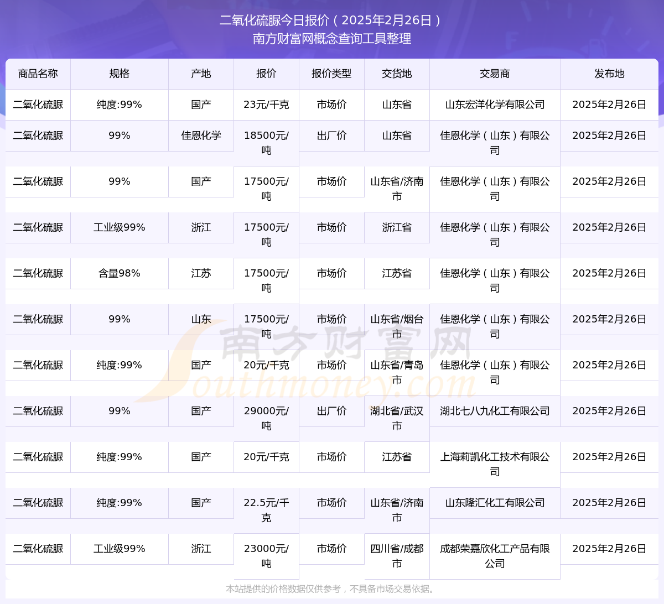Click the price cell 29000元/吨
The width and height of the screenshot is (664, 604).
coord(266,418)
